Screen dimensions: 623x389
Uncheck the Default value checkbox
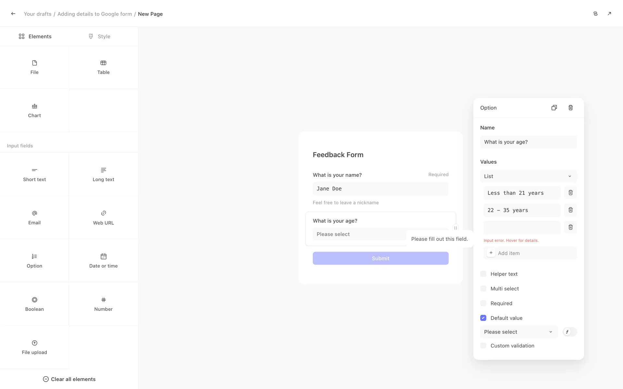[x=483, y=318]
